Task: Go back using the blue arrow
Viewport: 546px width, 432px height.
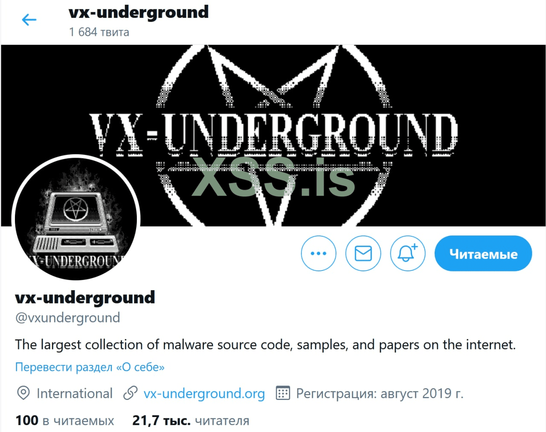Action: point(29,20)
